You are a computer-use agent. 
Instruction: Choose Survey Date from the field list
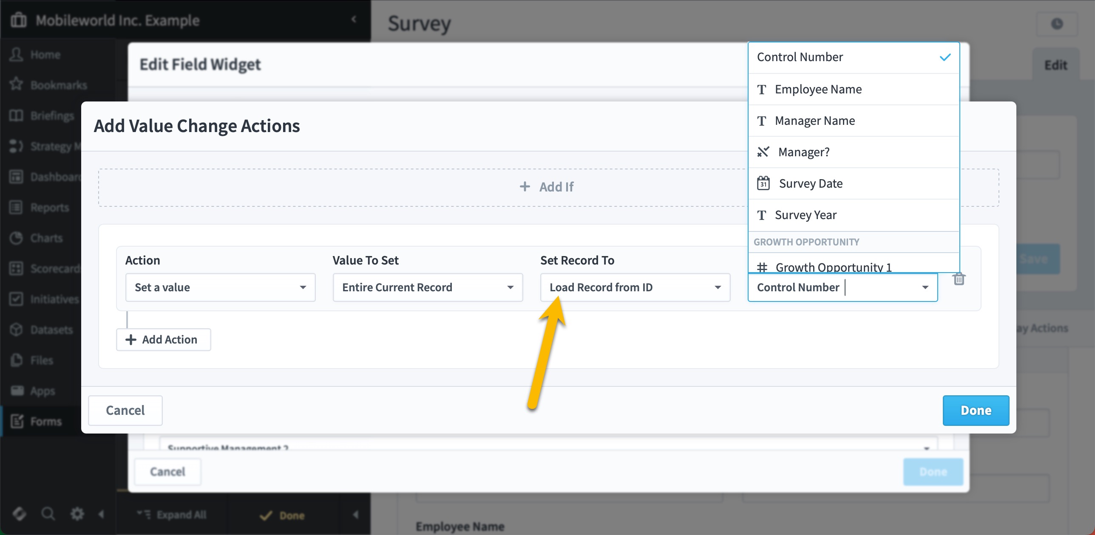pos(854,183)
